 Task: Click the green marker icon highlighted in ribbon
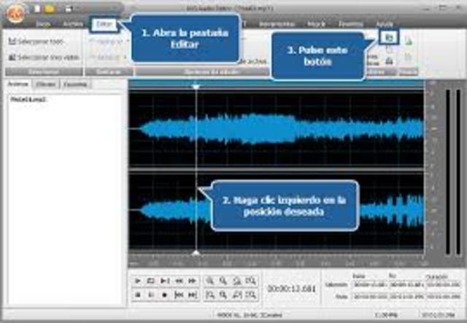click(x=389, y=37)
